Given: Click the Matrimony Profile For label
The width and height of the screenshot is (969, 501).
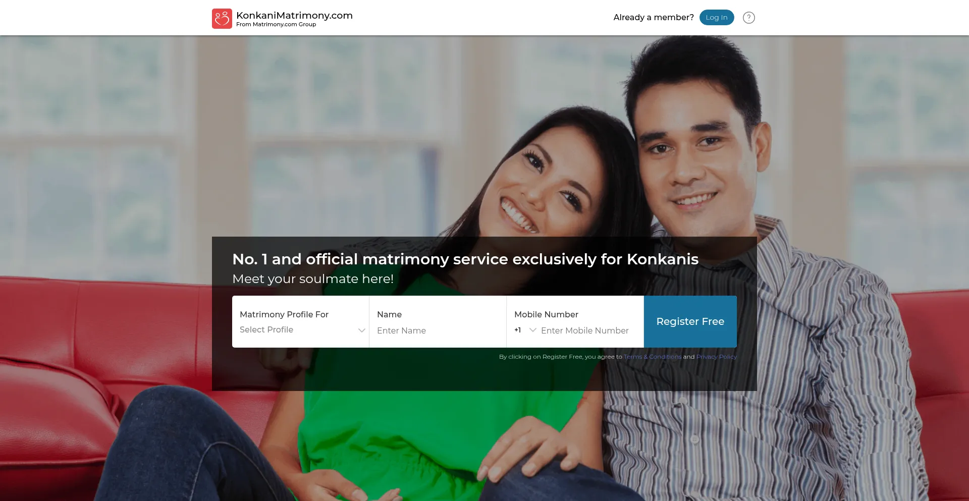Looking at the screenshot, I should click(x=284, y=314).
